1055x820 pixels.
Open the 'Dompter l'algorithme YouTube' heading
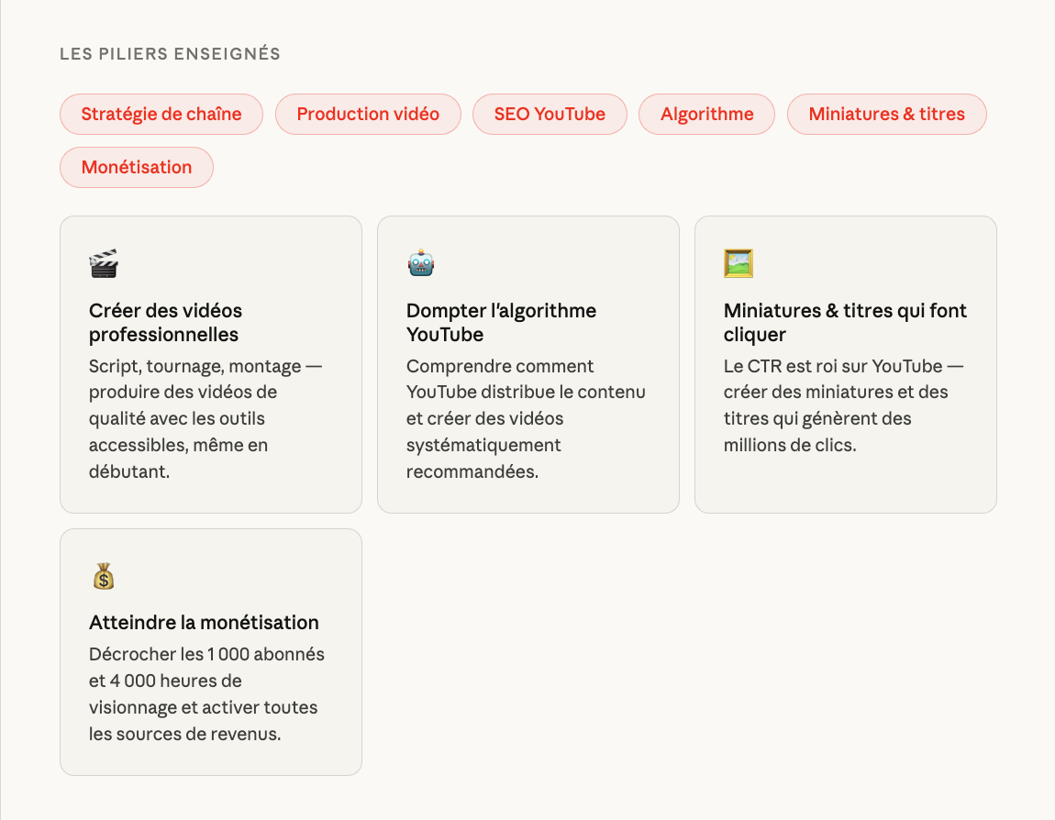(x=501, y=323)
